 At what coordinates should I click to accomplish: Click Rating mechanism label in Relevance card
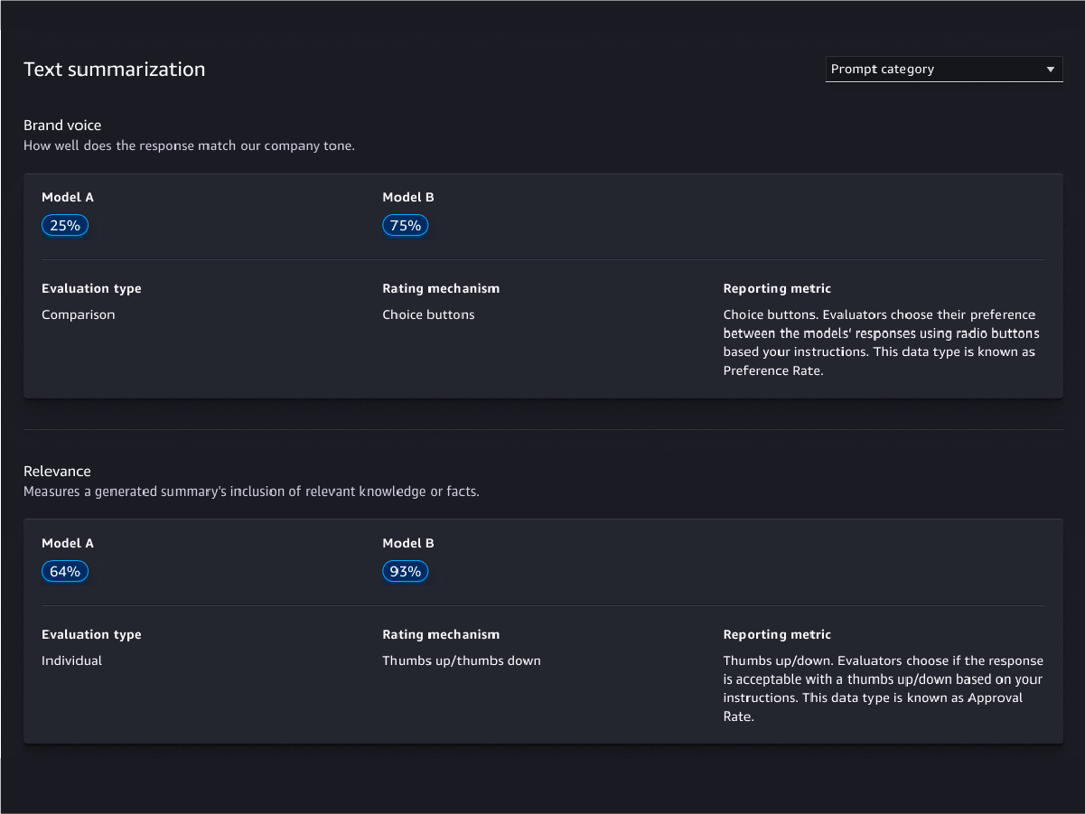click(x=441, y=635)
